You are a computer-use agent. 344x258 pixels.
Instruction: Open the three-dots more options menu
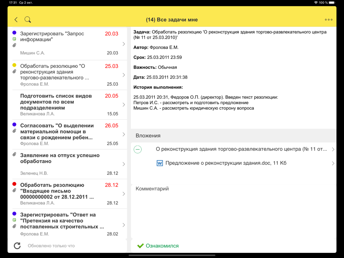(x=329, y=20)
